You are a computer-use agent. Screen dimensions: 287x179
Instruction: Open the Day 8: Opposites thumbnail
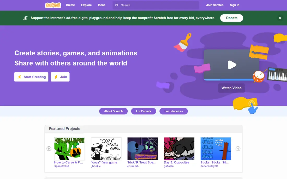[179, 149]
